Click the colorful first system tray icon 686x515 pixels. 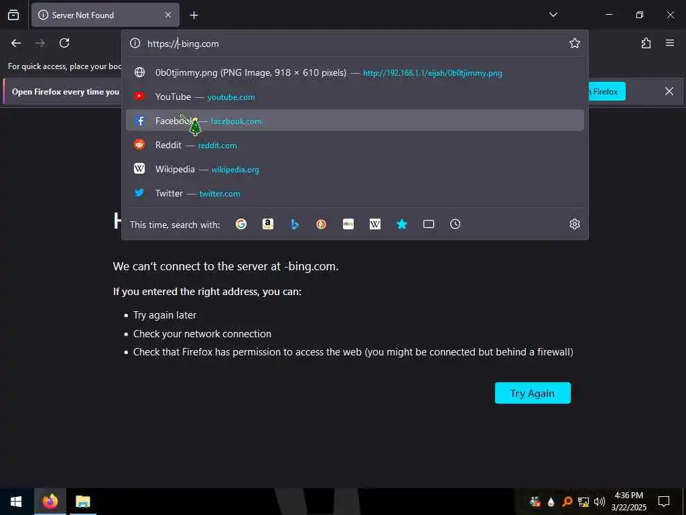coord(535,502)
